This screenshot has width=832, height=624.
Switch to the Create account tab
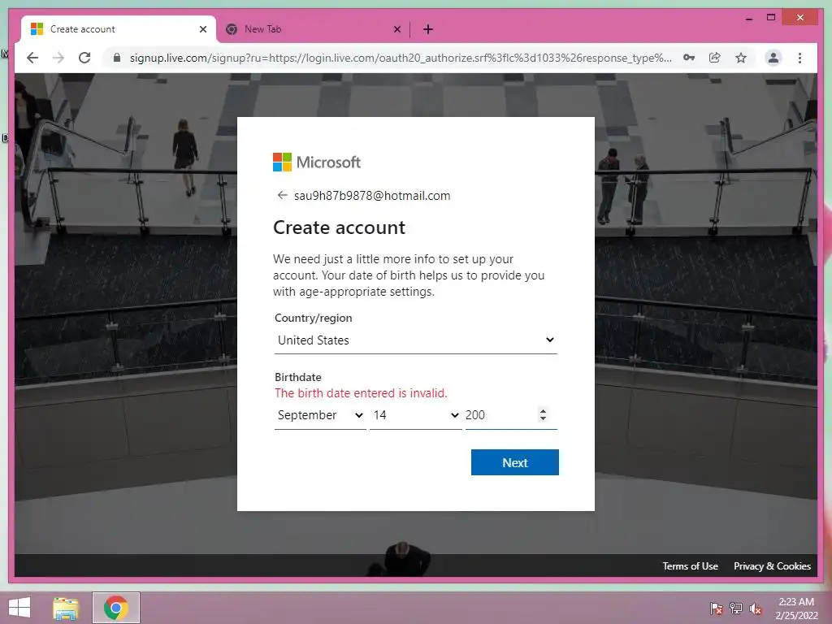(x=119, y=29)
